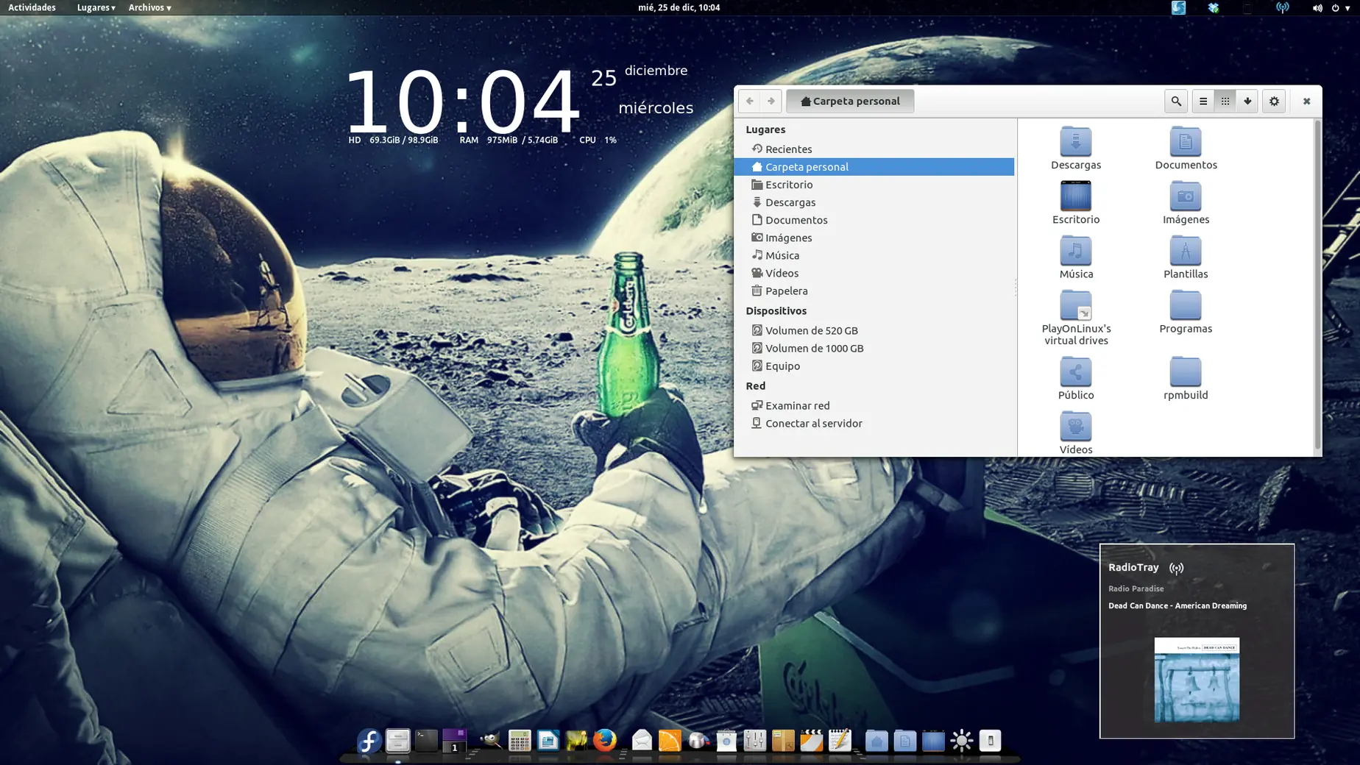Select Conectar al servidor in the sidebar

(814, 423)
